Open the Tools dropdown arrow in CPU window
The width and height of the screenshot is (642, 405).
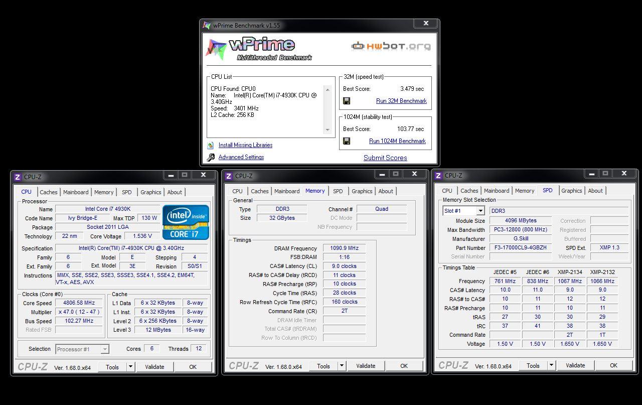(x=130, y=367)
